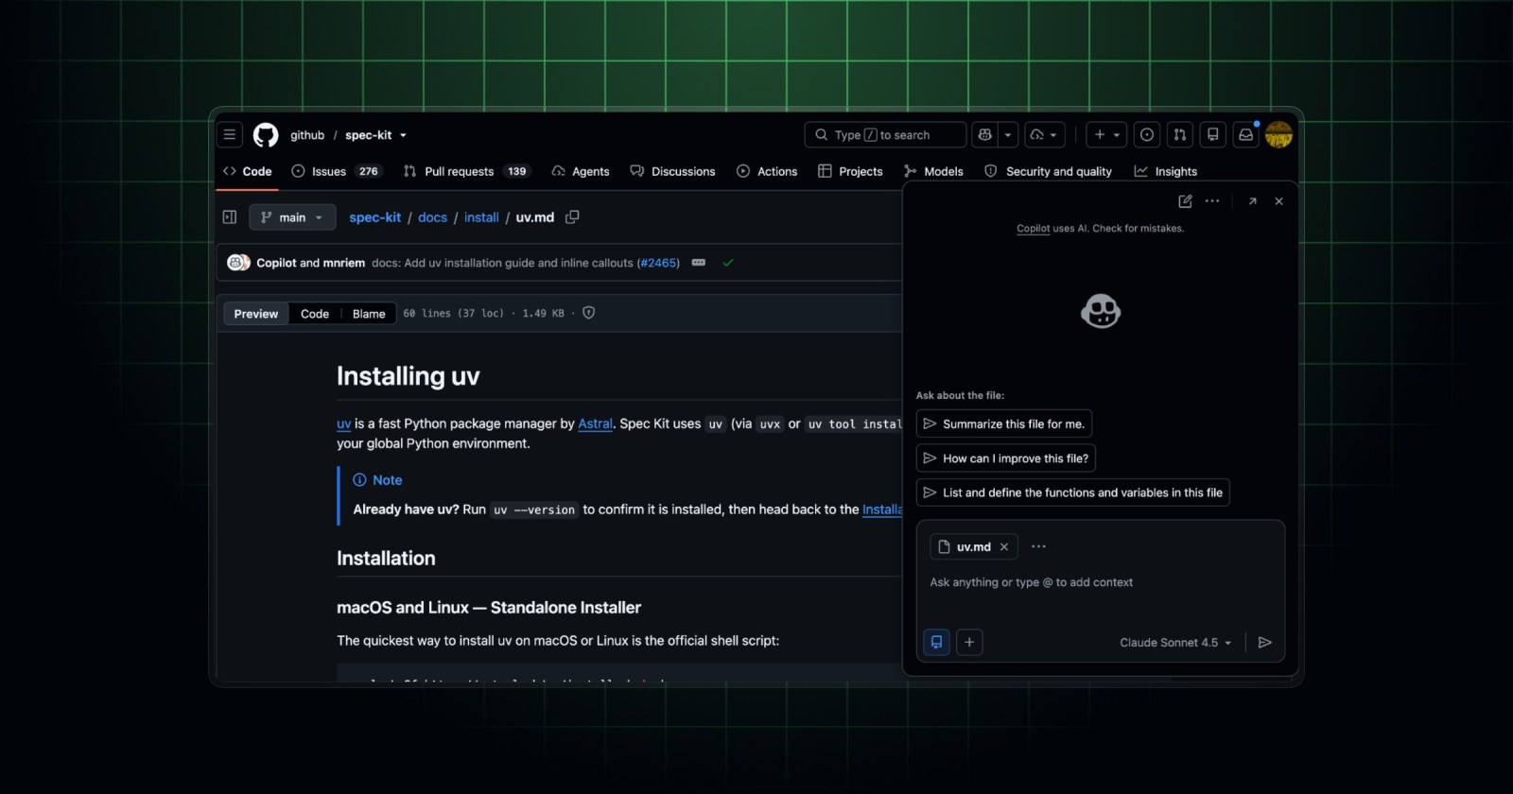
Task: Go to the GitHub homepage logo
Action: (266, 135)
